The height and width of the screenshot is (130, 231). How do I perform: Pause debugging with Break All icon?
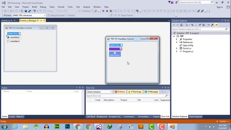103,11
